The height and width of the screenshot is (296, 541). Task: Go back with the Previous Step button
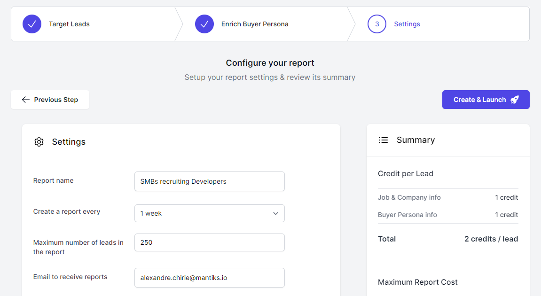click(50, 100)
